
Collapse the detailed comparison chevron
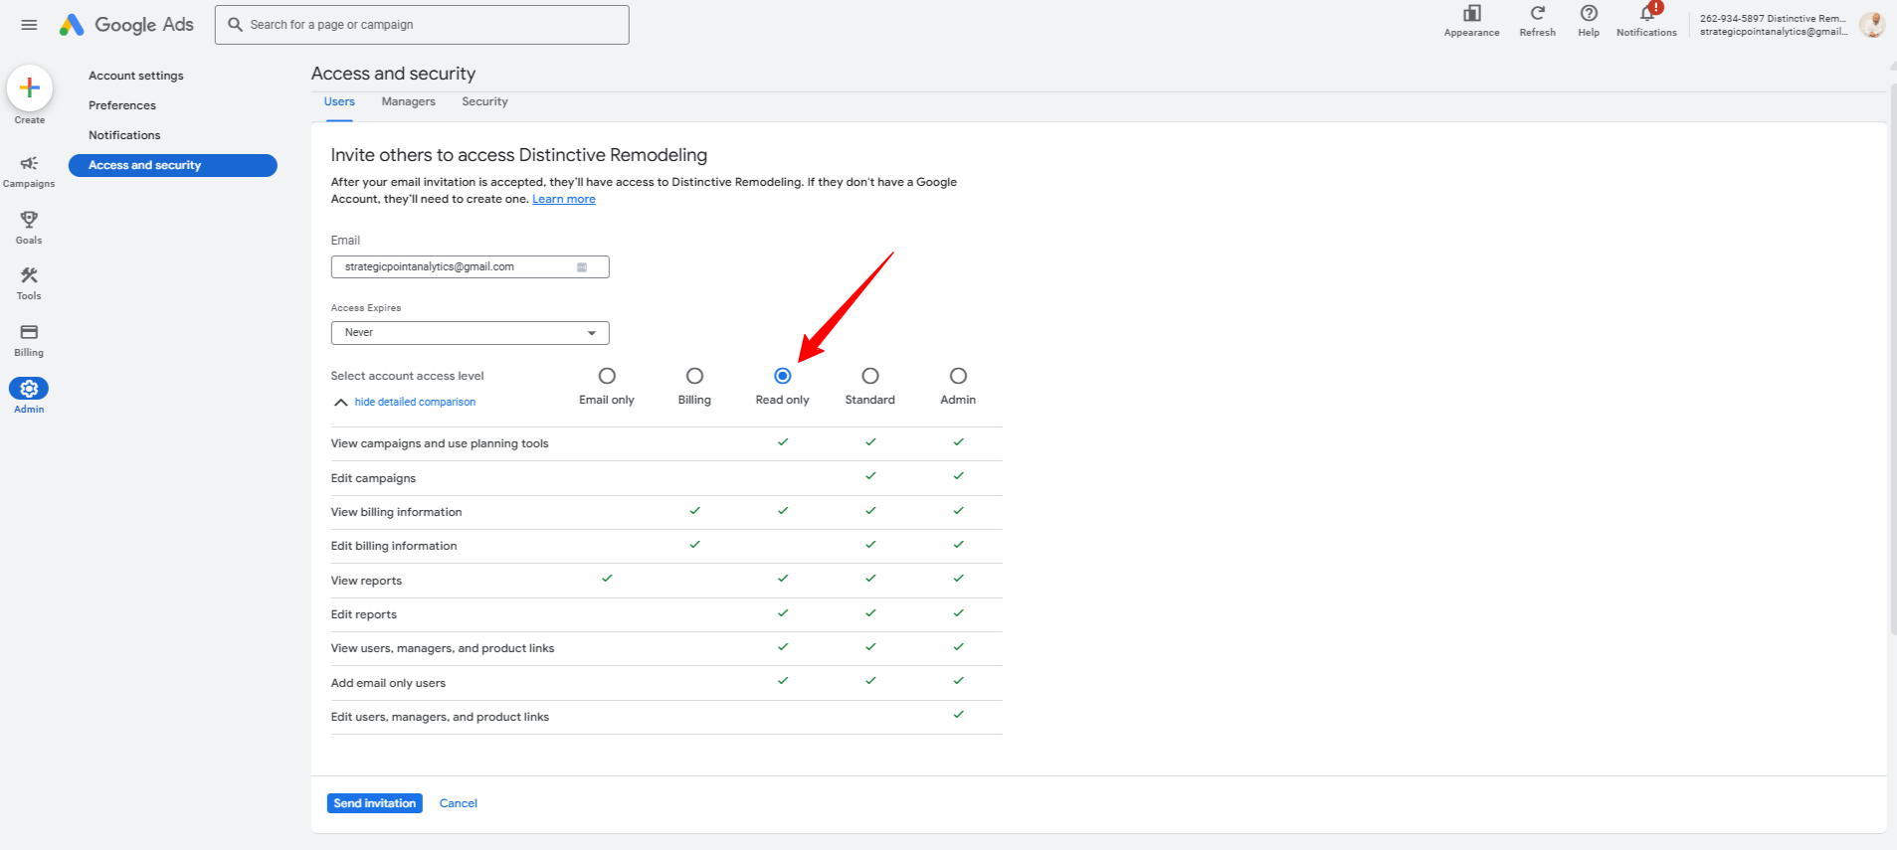coord(340,403)
